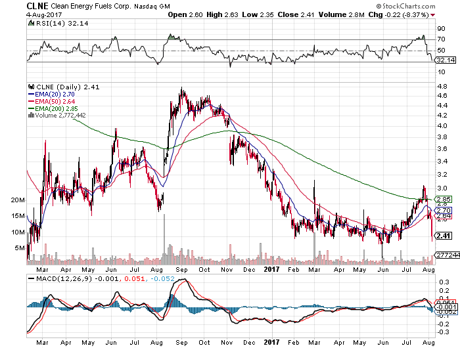Click the 4.8 price axis label

pos(443,87)
